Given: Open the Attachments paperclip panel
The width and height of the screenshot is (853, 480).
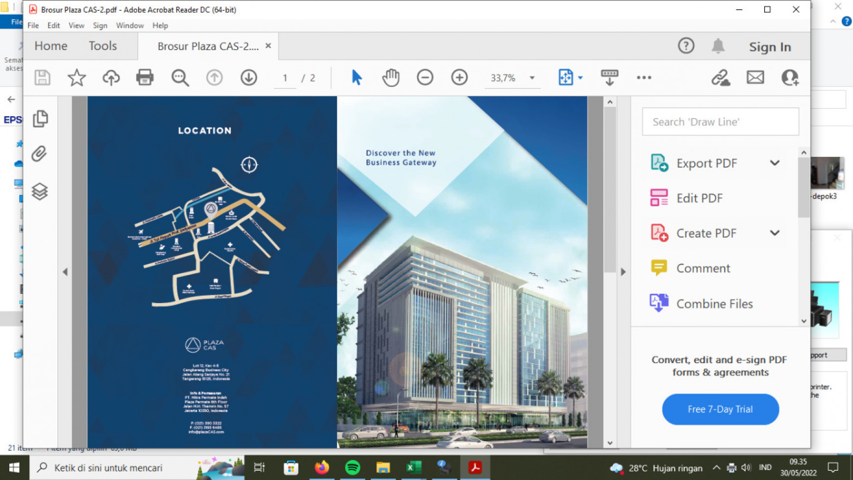Looking at the screenshot, I should (39, 154).
